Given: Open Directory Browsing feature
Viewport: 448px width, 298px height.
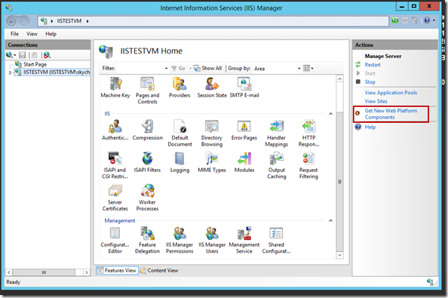Looking at the screenshot, I should 212,133.
